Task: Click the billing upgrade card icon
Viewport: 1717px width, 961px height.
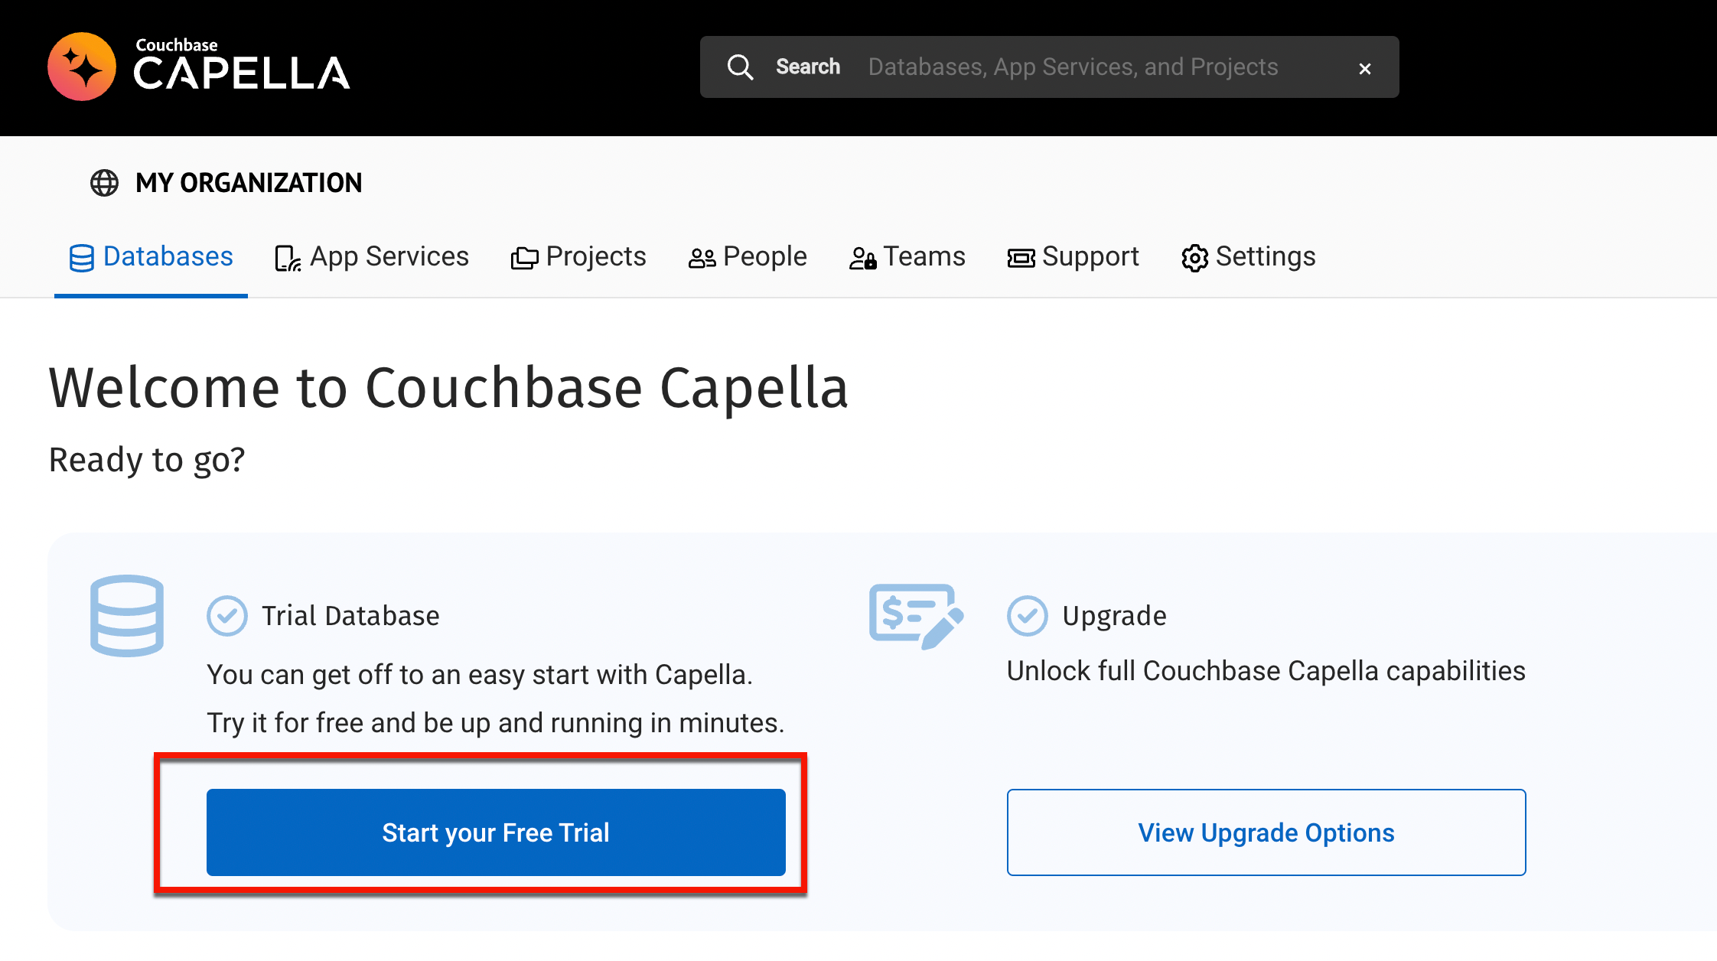Action: click(916, 617)
